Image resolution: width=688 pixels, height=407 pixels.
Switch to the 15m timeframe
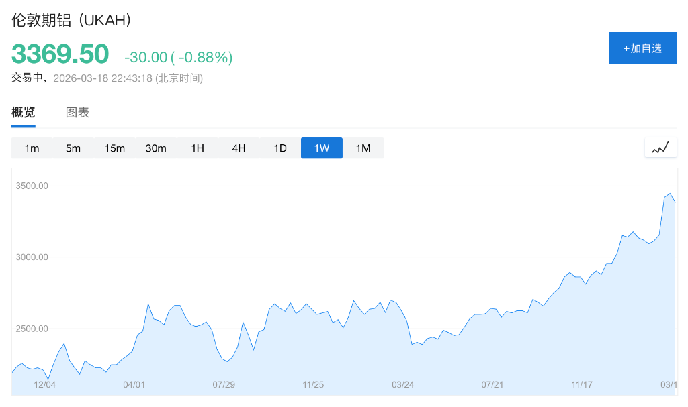click(x=114, y=148)
